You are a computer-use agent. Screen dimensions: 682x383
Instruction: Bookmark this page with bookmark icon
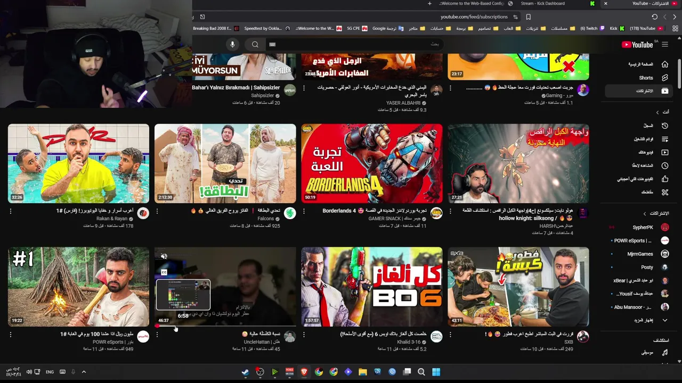point(528,17)
